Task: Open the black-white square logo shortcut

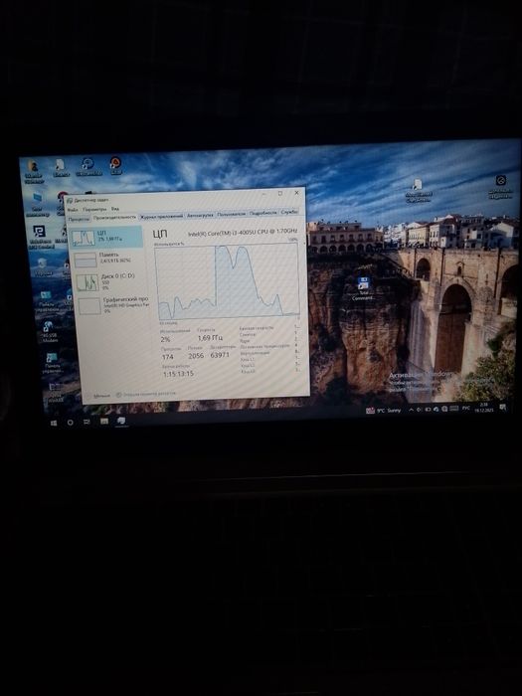Action: (x=40, y=237)
